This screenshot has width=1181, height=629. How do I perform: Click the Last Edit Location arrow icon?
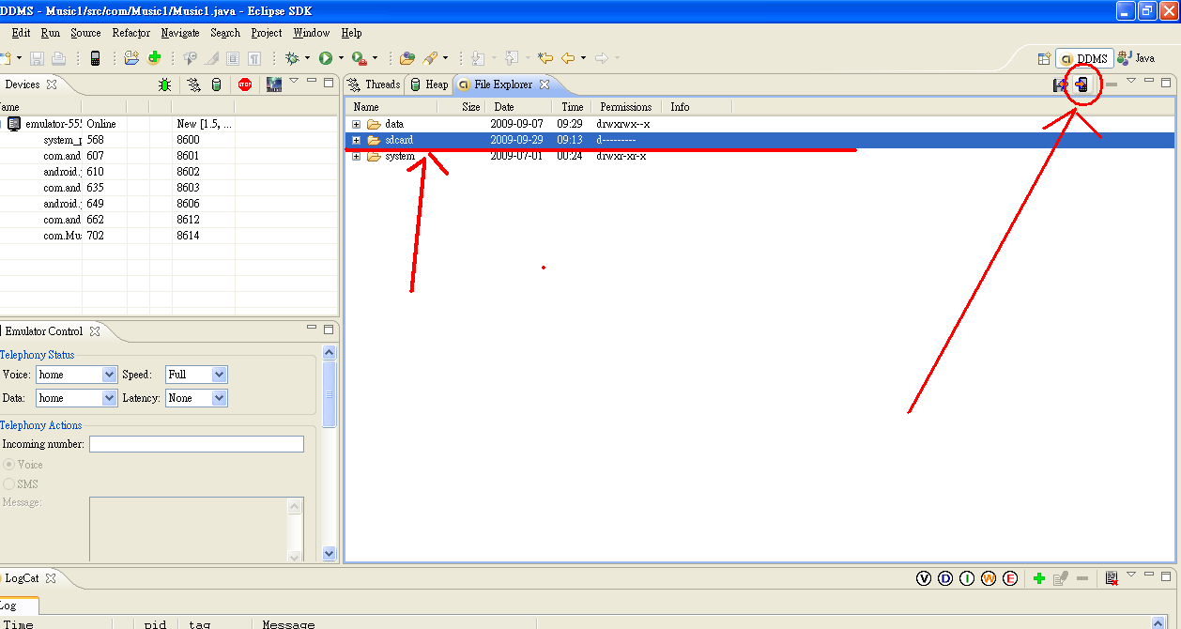pos(544,58)
